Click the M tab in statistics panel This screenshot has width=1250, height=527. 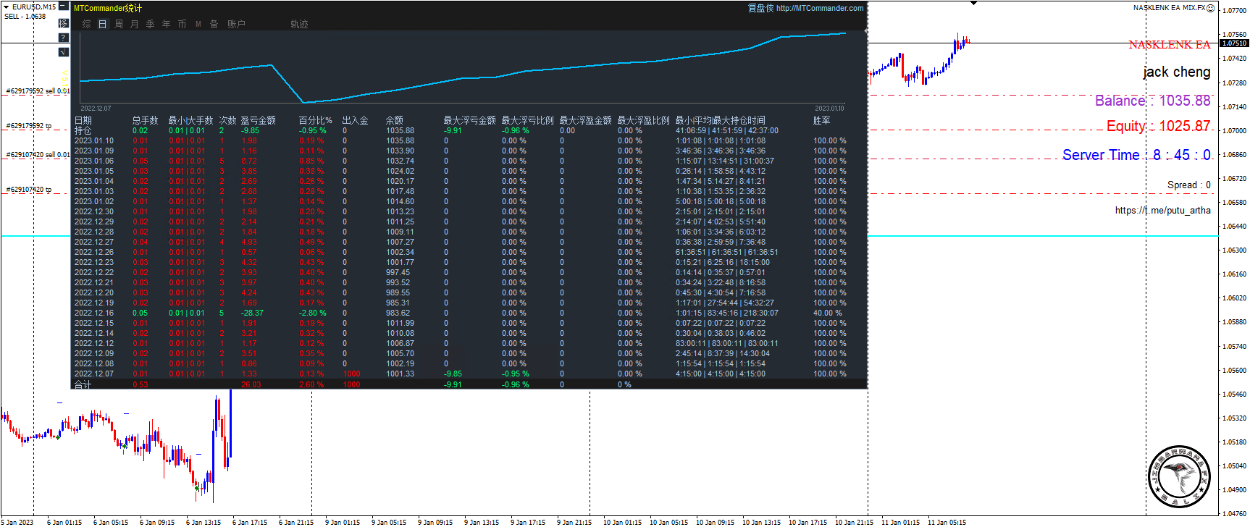click(198, 24)
